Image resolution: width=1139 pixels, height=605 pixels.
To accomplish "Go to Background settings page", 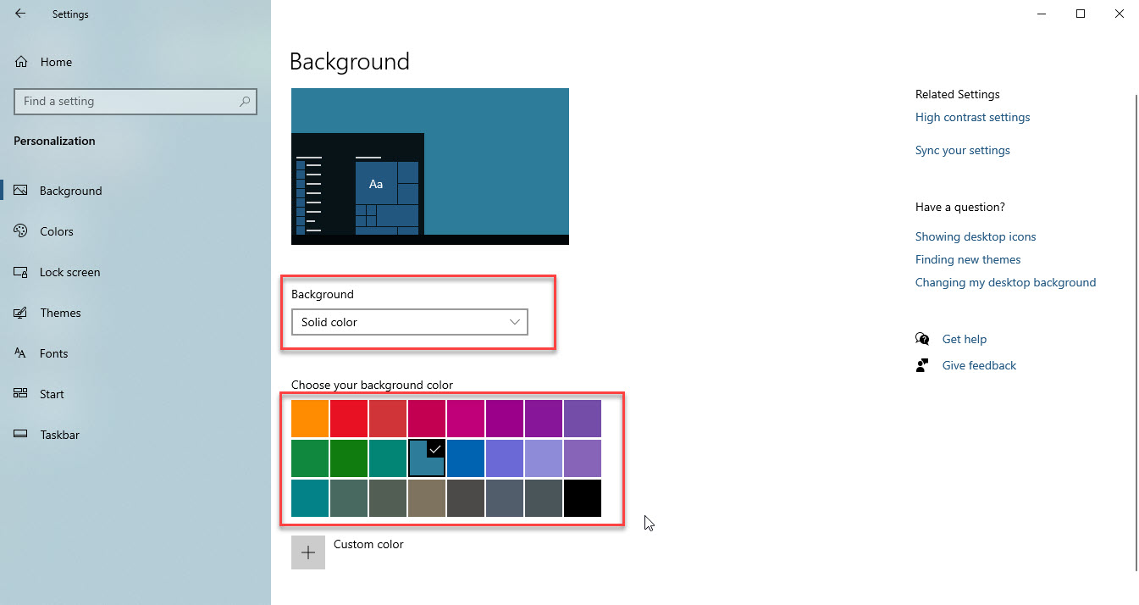I will 70,191.
